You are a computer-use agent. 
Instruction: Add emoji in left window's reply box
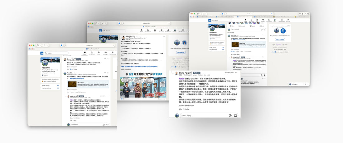coord(104,124)
